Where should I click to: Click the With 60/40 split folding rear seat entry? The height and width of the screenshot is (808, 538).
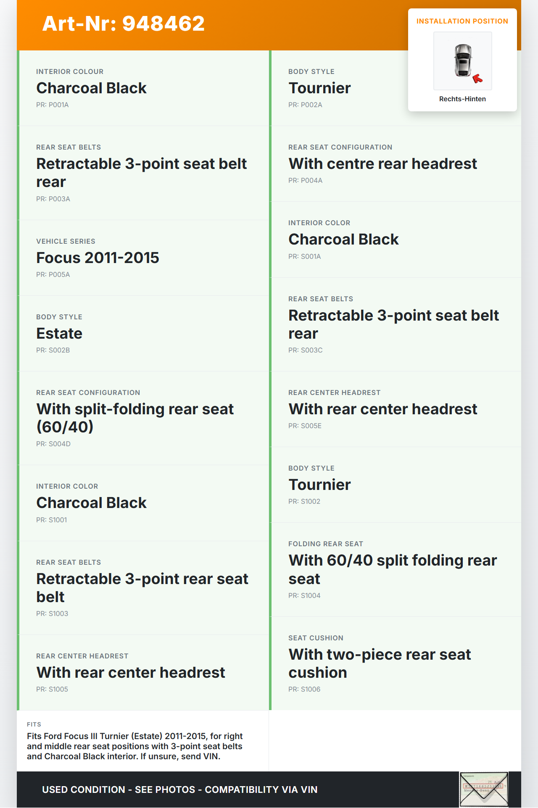[x=393, y=569]
